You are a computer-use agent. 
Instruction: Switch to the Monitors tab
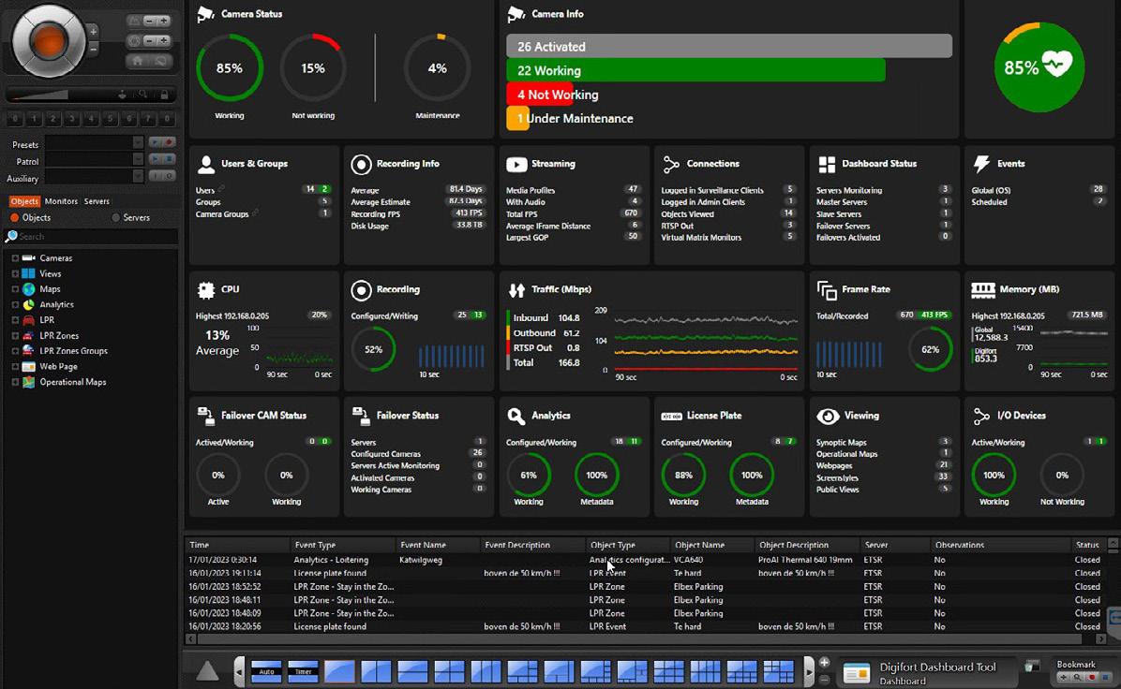tap(61, 201)
